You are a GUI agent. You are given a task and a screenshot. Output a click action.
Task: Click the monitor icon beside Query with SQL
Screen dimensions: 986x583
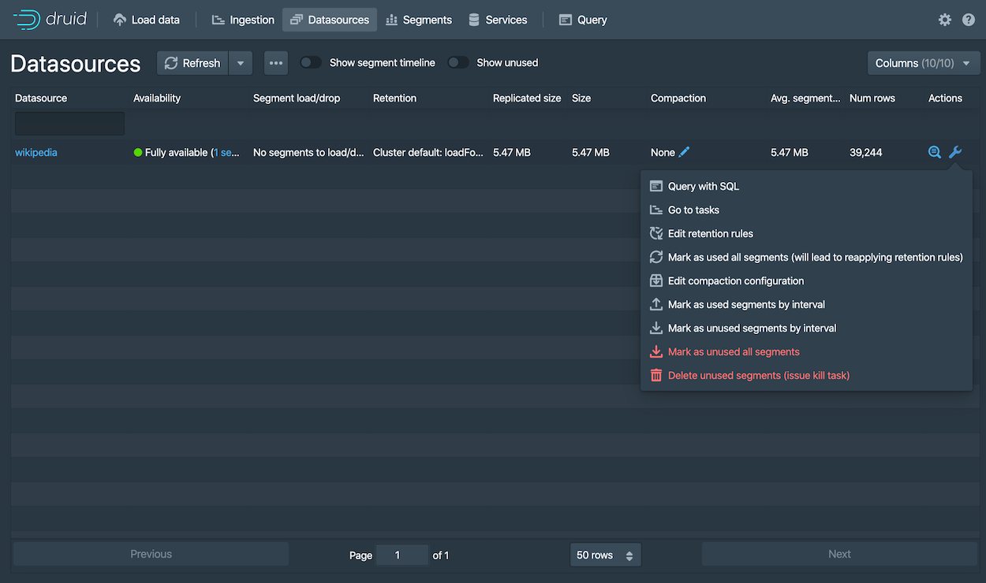pyautogui.click(x=655, y=186)
